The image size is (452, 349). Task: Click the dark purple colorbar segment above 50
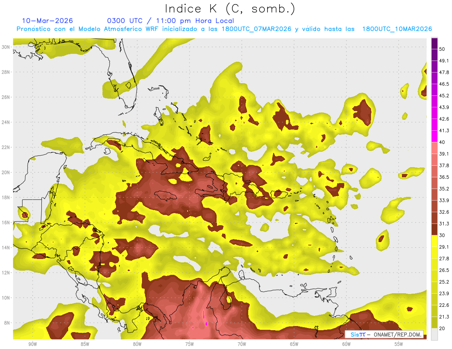pyautogui.click(x=434, y=43)
